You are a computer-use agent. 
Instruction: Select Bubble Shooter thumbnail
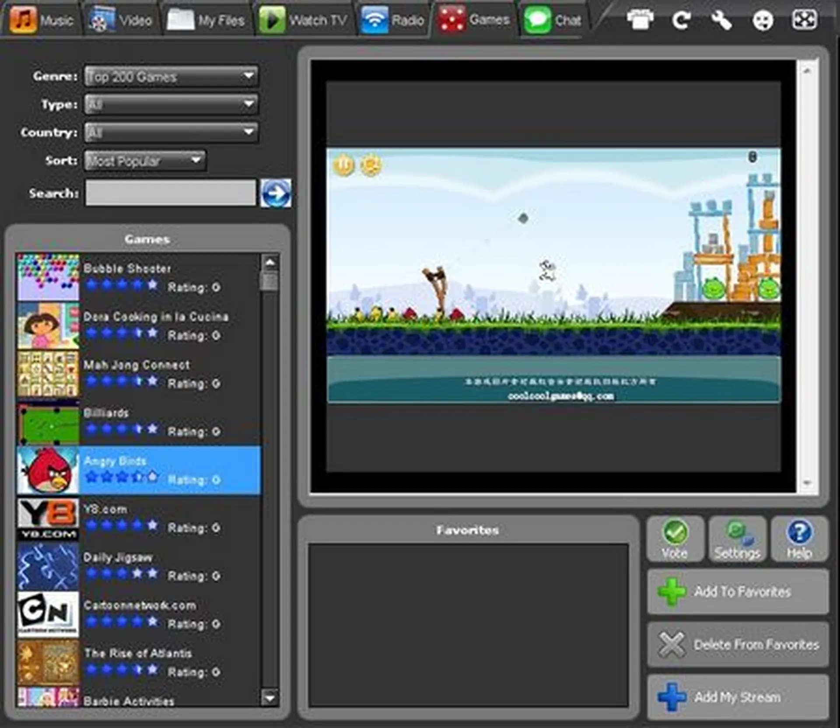[48, 277]
